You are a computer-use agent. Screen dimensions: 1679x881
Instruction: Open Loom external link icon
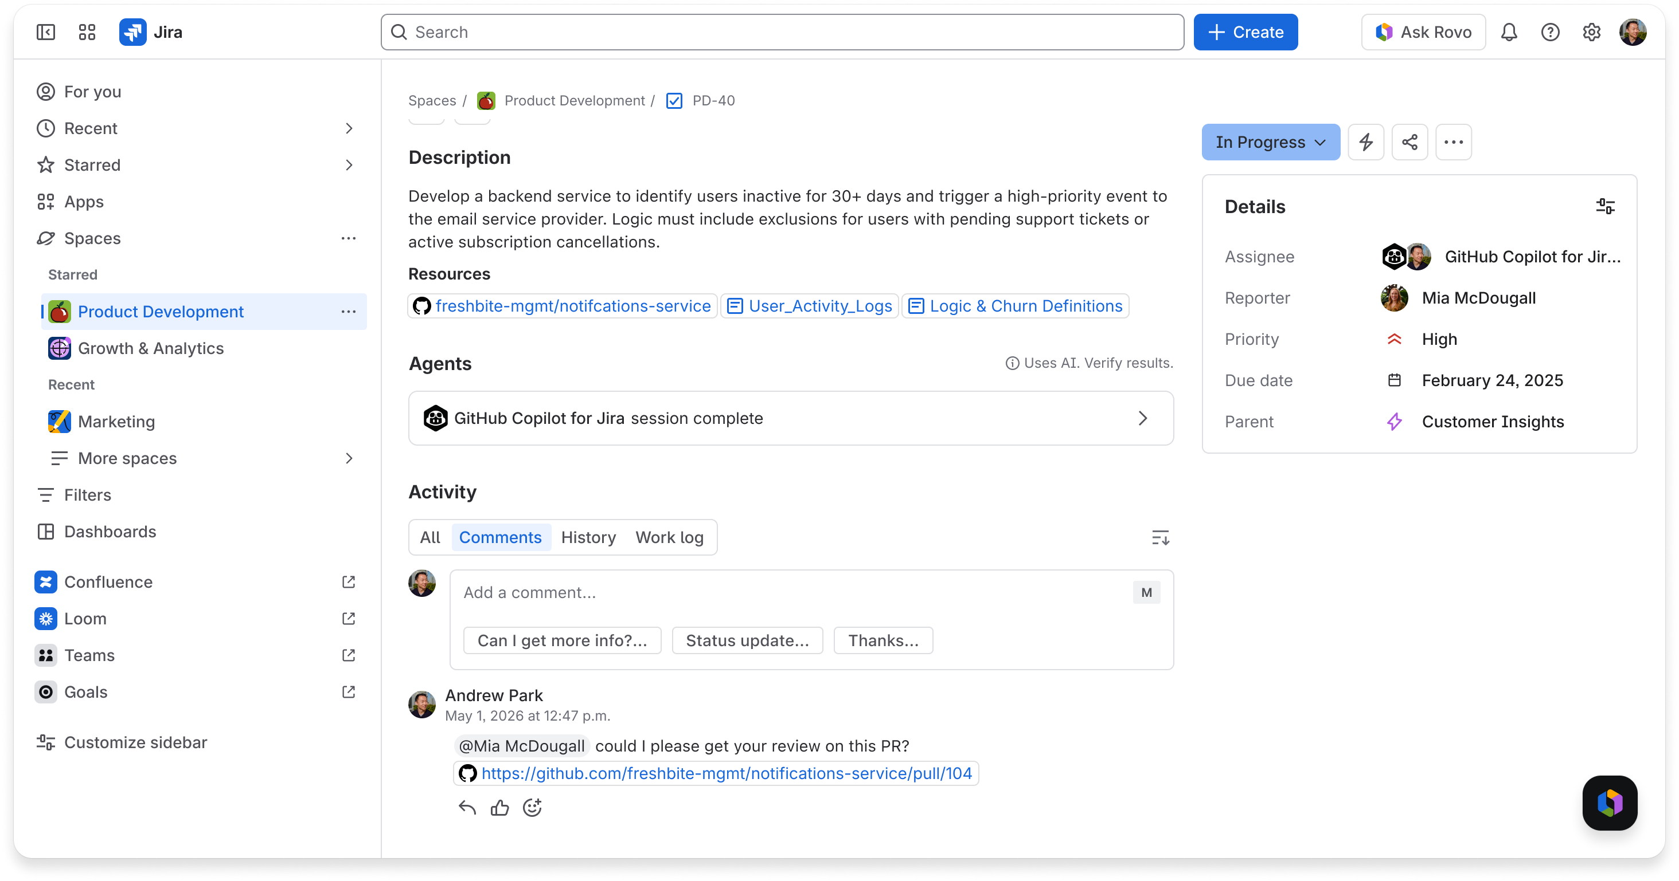(x=349, y=618)
